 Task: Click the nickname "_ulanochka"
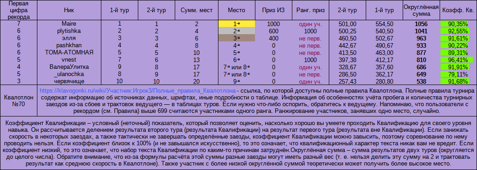pos(69,74)
